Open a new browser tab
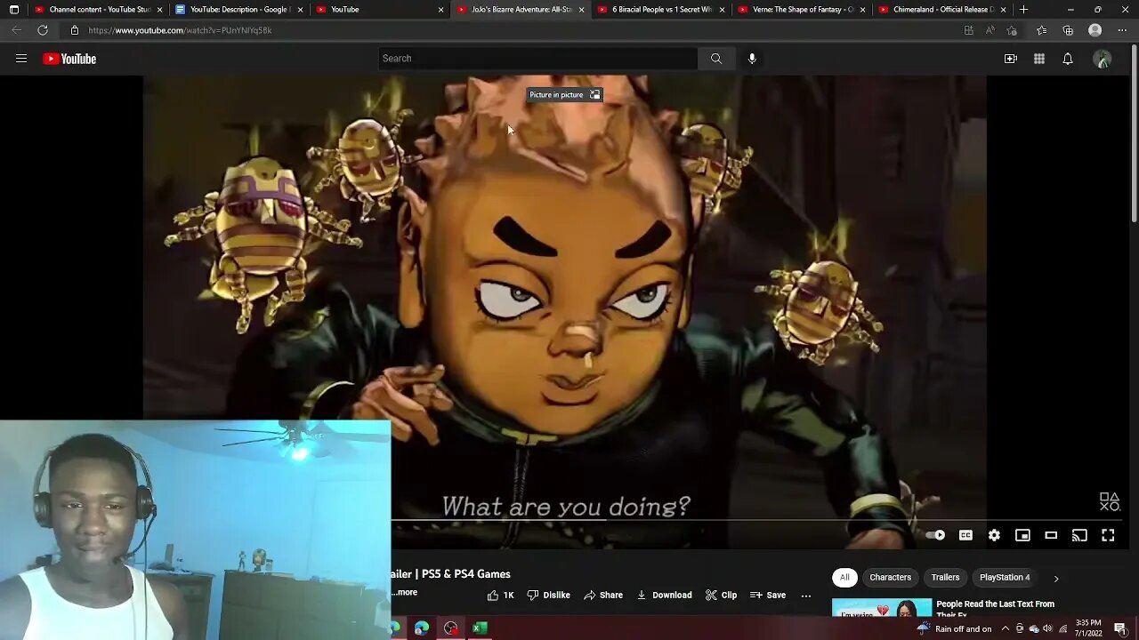The image size is (1139, 640). coord(1024,9)
